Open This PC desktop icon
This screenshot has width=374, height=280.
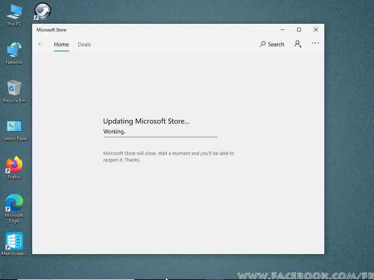tap(14, 15)
